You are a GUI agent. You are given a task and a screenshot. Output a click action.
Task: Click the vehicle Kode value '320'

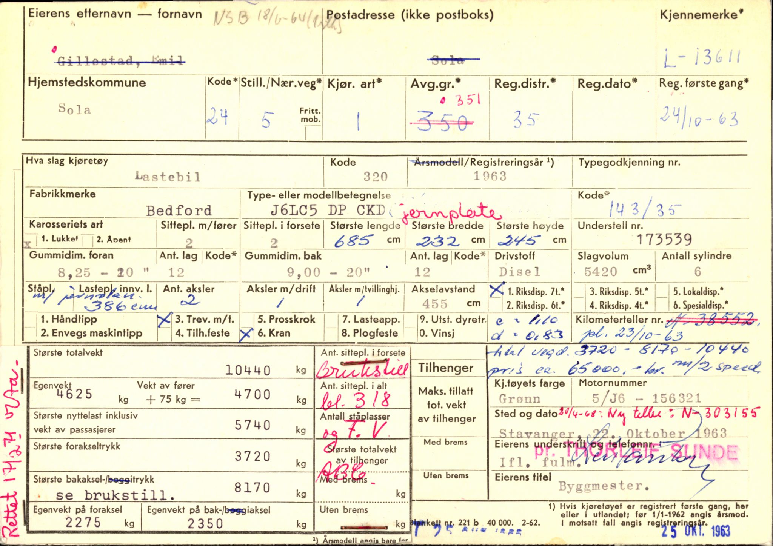(x=376, y=177)
